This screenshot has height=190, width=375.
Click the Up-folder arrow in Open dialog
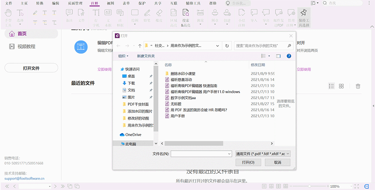pos(140,46)
